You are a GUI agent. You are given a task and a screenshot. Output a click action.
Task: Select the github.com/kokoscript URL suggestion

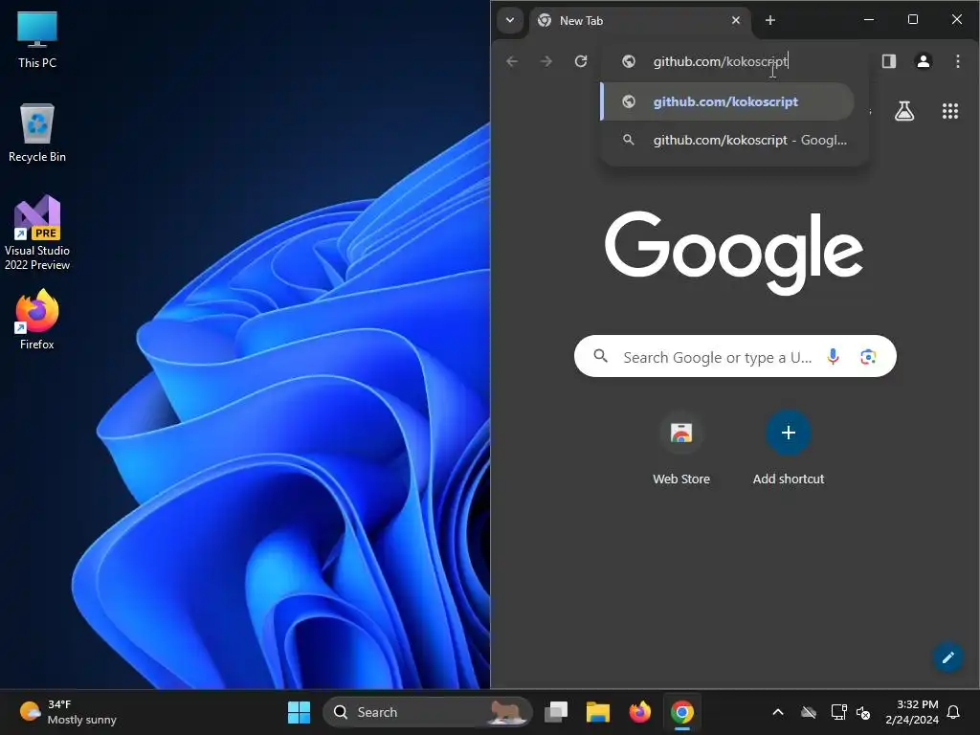[727, 101]
